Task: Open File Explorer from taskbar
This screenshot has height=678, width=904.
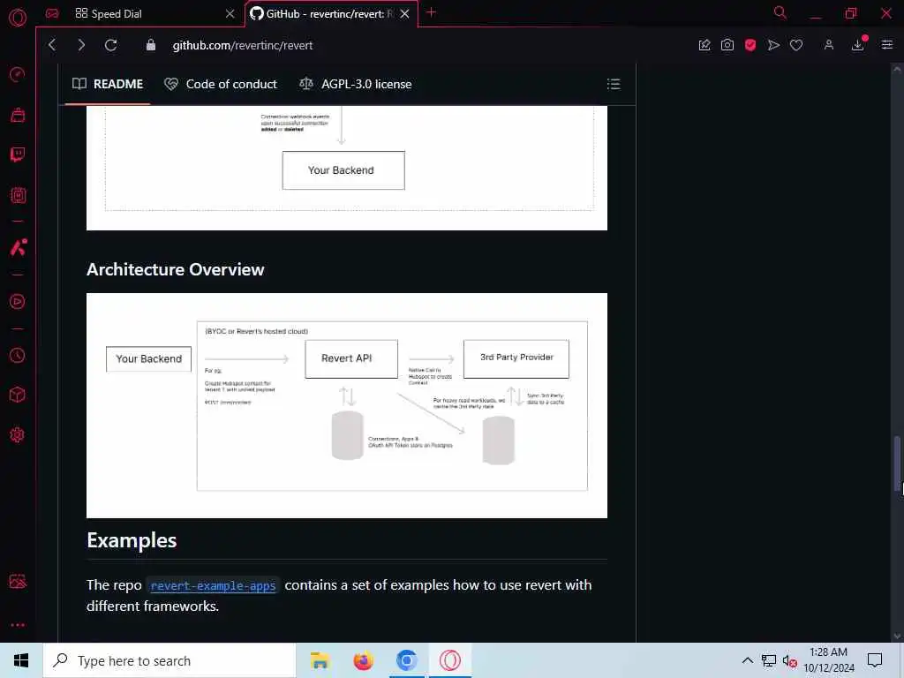Action: pyautogui.click(x=320, y=660)
